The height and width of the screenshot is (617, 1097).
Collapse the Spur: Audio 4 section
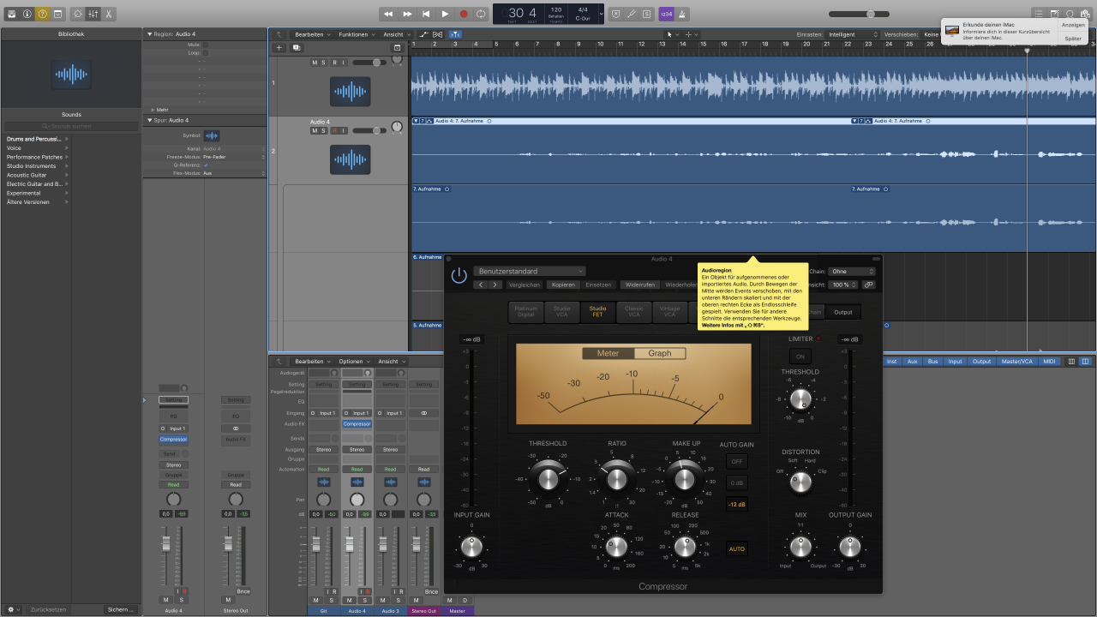[x=149, y=121]
